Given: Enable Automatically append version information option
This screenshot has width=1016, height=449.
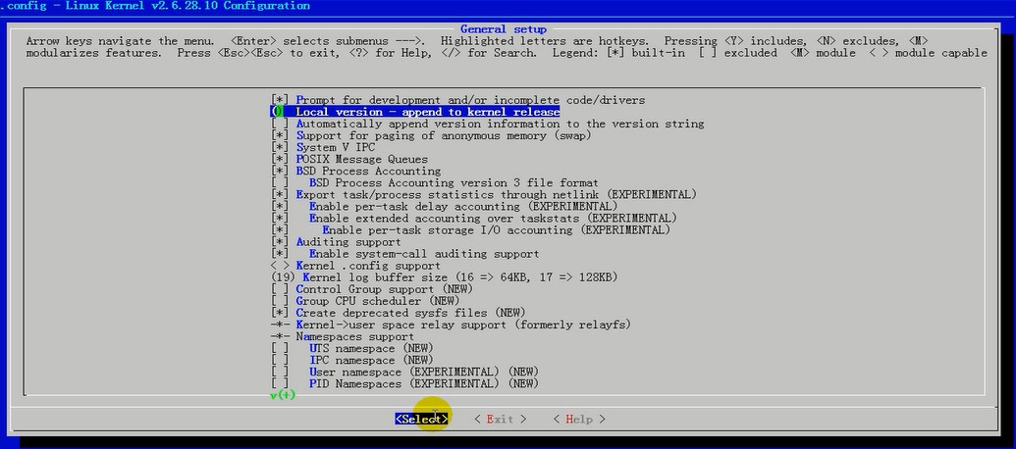Looking at the screenshot, I should coord(487,124).
